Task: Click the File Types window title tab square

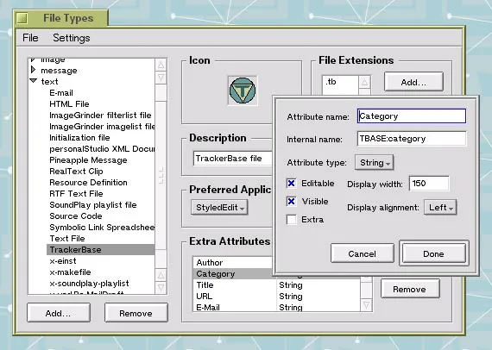Action: tap(22, 18)
